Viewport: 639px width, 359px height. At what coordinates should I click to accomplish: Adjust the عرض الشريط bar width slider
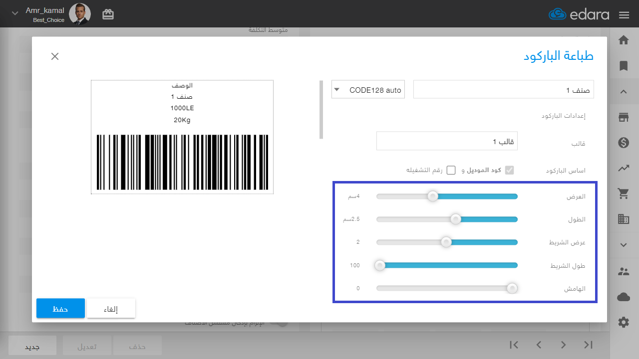click(447, 242)
